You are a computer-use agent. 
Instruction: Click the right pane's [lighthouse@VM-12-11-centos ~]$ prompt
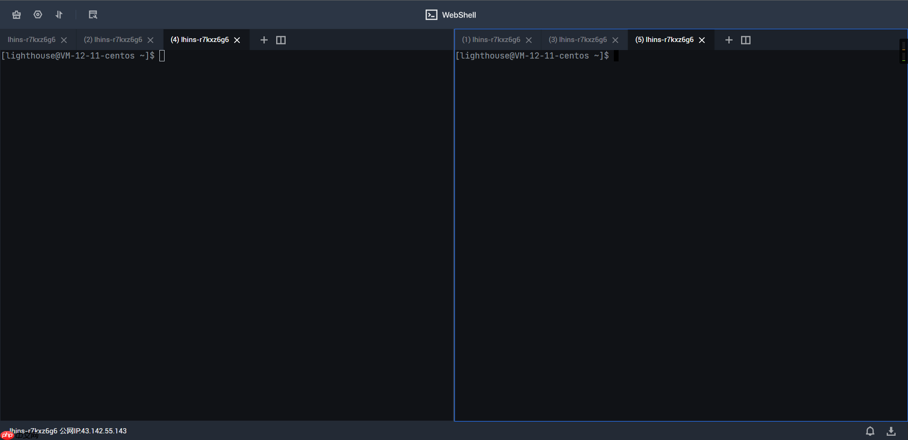coord(532,56)
